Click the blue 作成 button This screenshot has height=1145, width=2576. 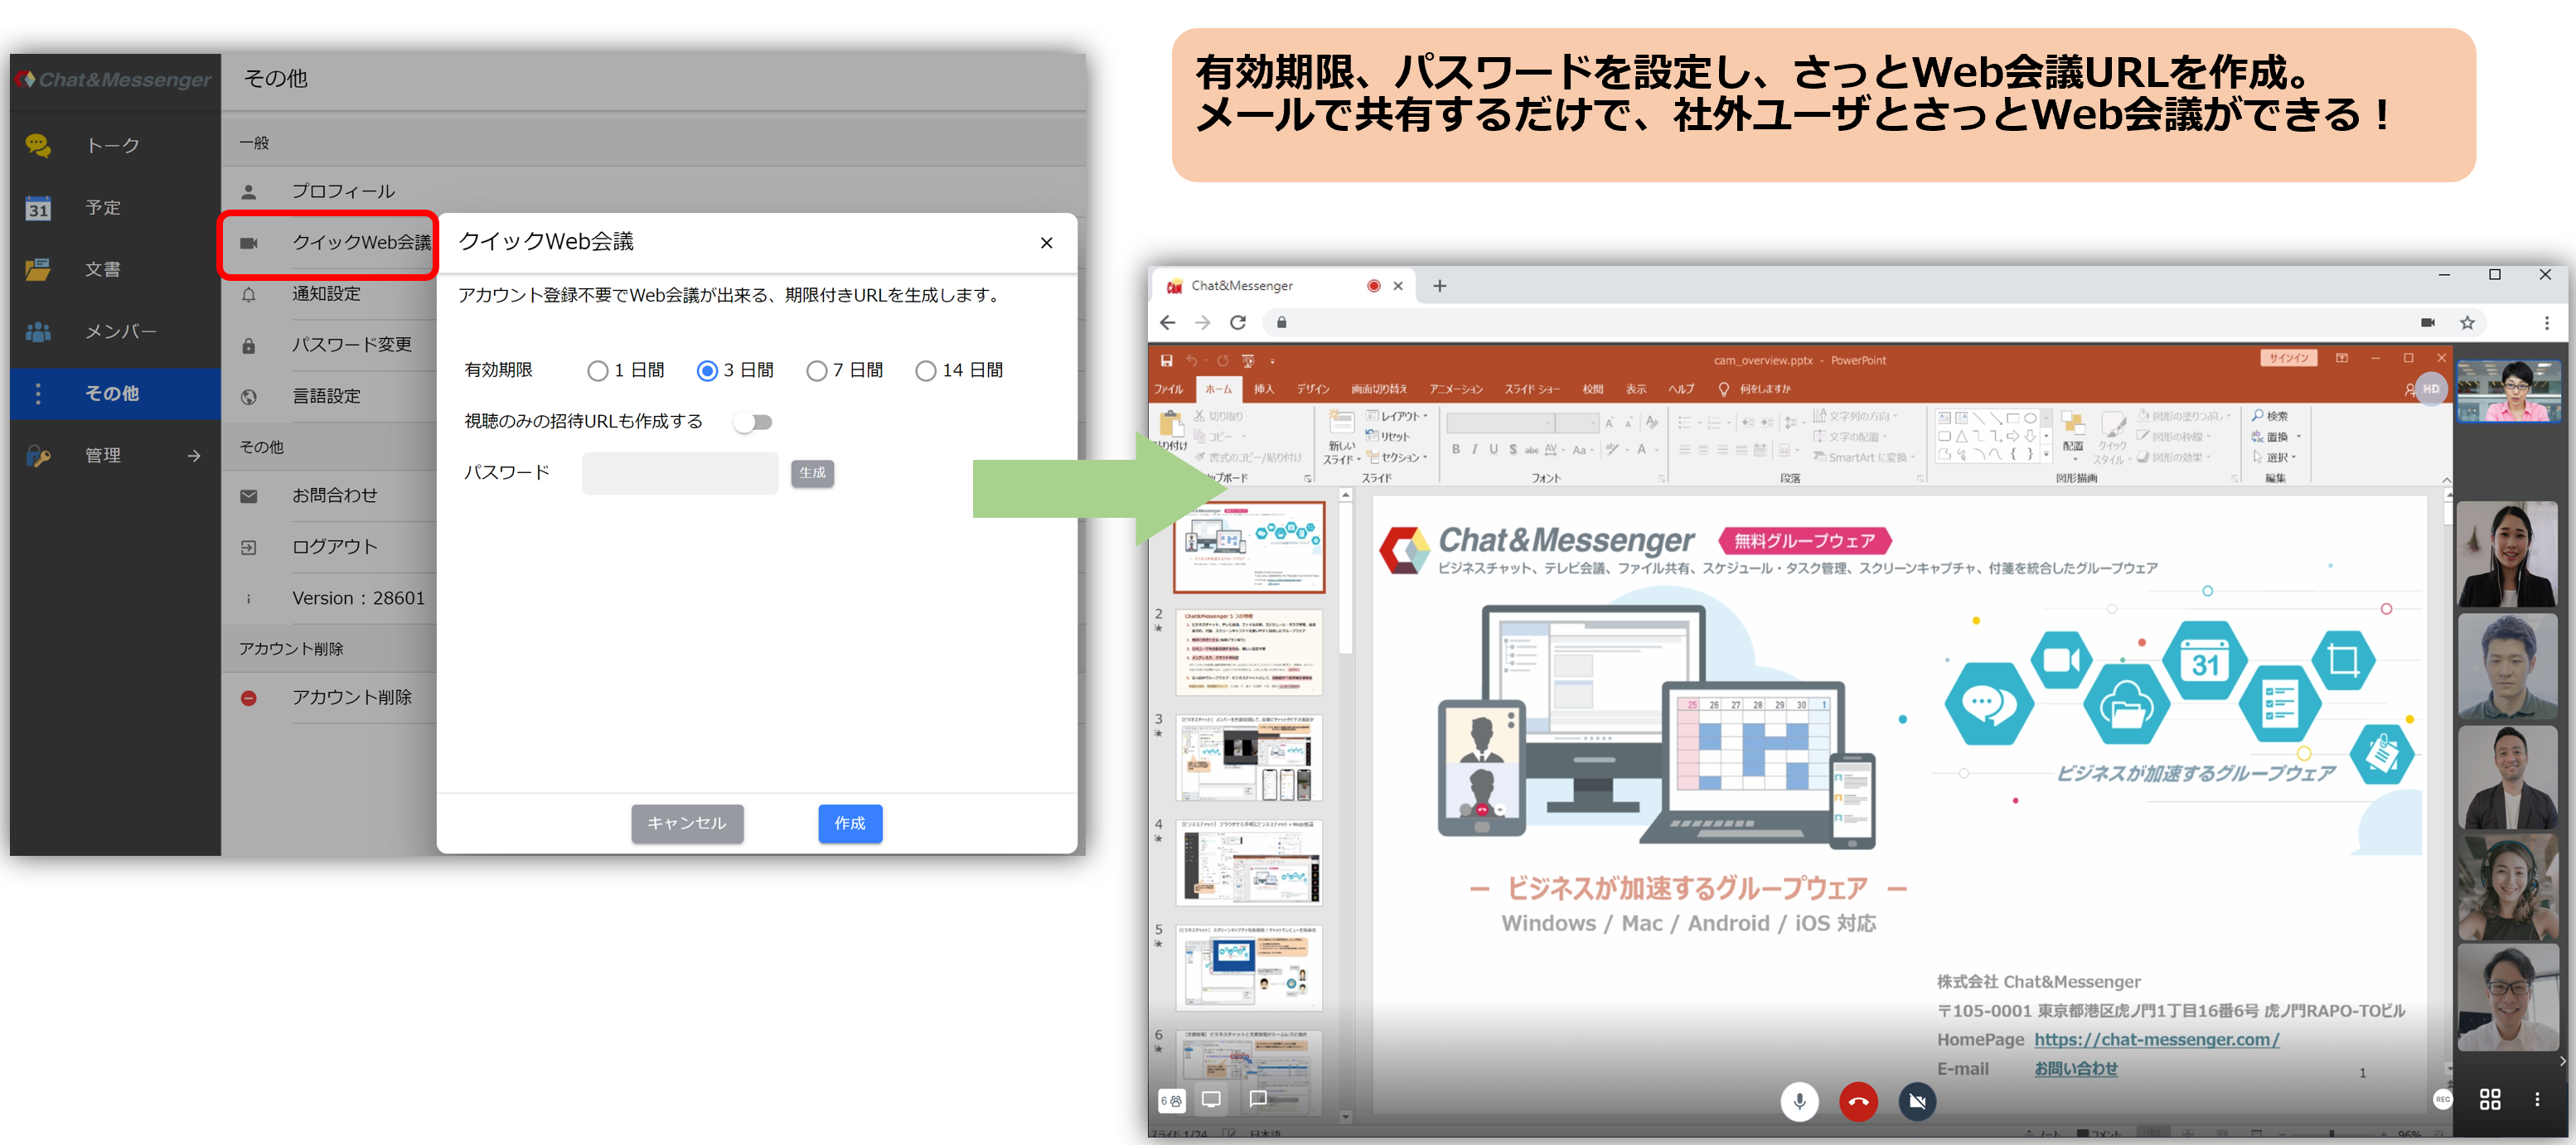849,823
